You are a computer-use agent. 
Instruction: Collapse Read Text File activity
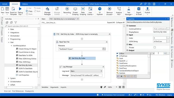(107, 42)
